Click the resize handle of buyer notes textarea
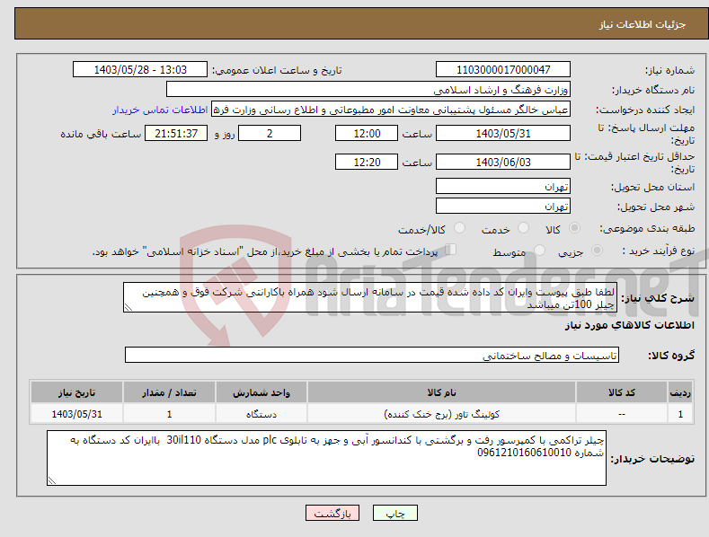709x537 pixels. (52, 481)
